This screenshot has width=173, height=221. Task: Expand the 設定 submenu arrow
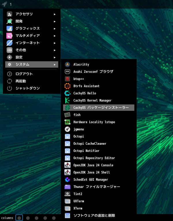point(55,57)
